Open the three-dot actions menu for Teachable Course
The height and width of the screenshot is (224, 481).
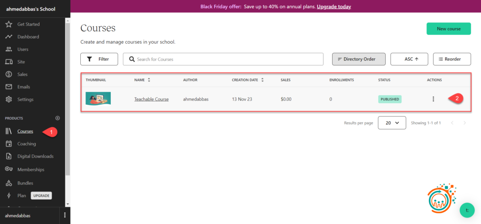pyautogui.click(x=433, y=99)
